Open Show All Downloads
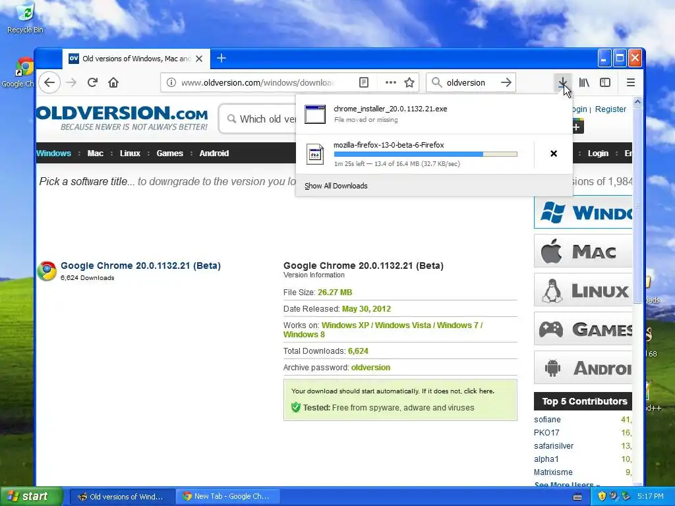675x506 pixels. coord(336,186)
